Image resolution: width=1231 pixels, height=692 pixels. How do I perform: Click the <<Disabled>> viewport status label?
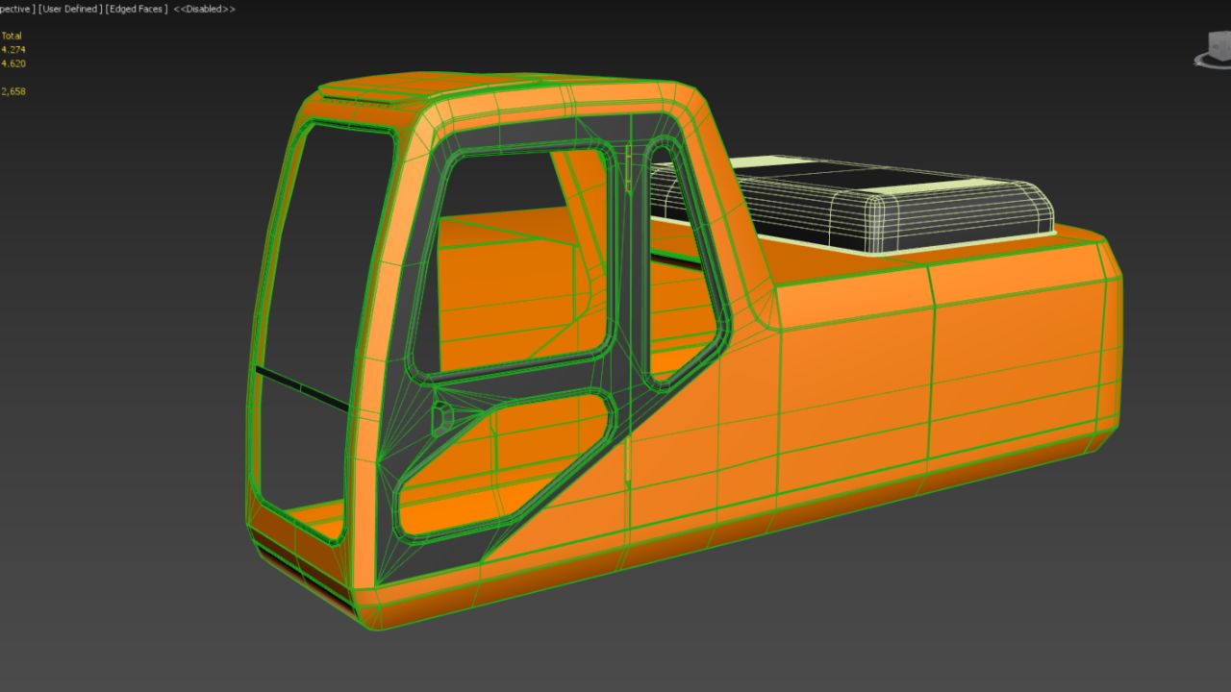(203, 9)
